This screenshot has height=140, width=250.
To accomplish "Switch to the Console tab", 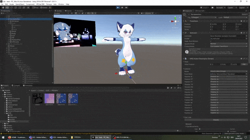I will 16,86.
